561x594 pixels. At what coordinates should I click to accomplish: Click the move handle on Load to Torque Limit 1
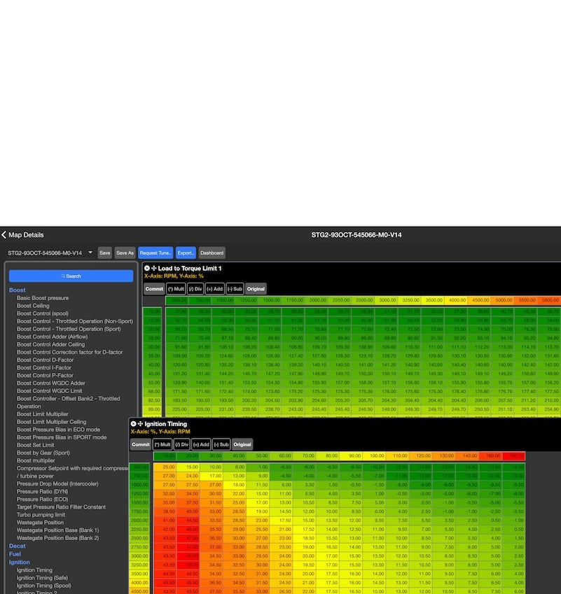pos(155,268)
